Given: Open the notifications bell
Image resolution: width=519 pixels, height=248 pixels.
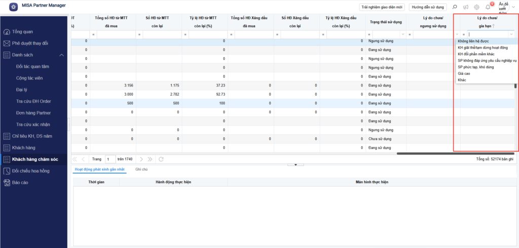Looking at the screenshot, I should pyautogui.click(x=488, y=7).
